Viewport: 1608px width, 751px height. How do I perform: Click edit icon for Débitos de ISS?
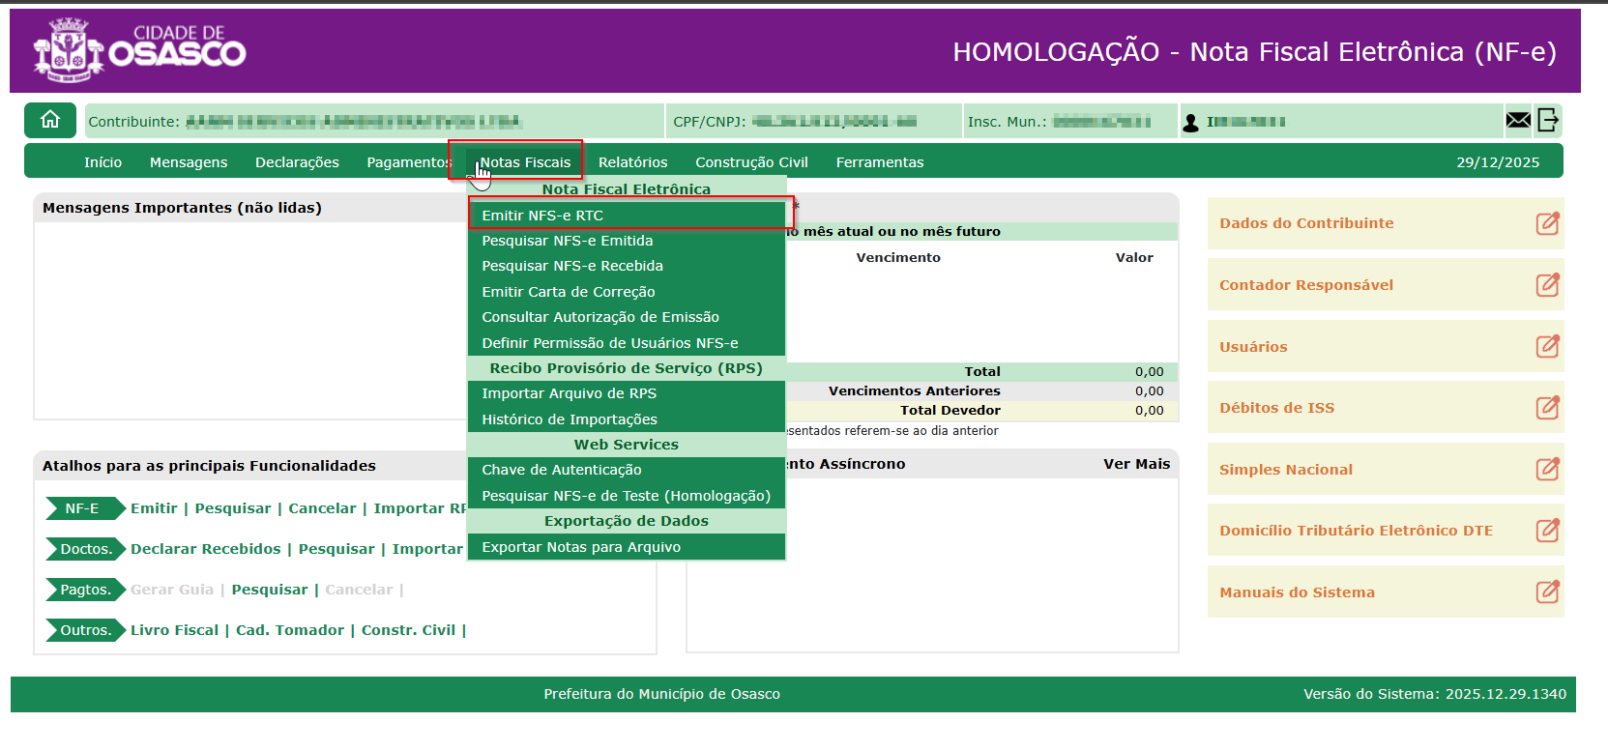tap(1547, 408)
